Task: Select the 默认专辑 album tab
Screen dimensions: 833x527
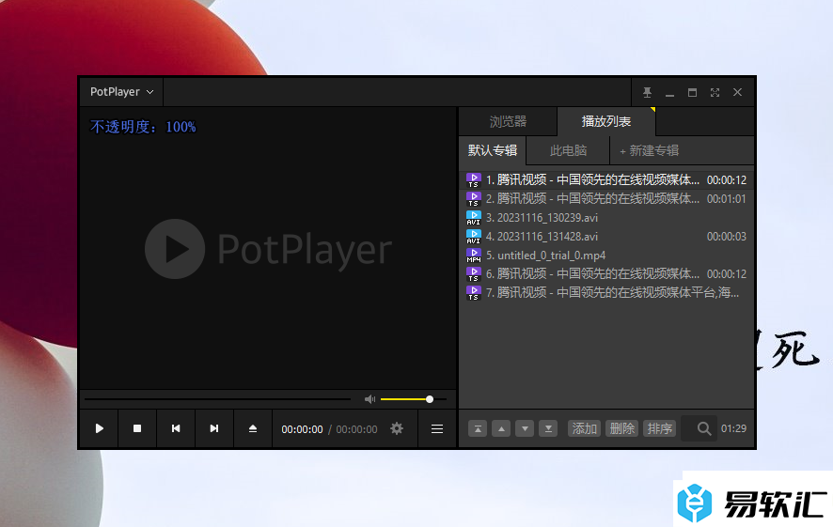Action: pyautogui.click(x=493, y=150)
